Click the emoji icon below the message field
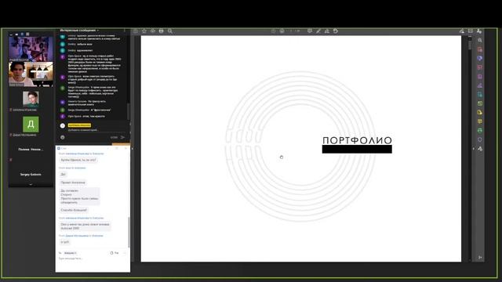The height and width of the screenshot is (282, 502). coord(63,137)
